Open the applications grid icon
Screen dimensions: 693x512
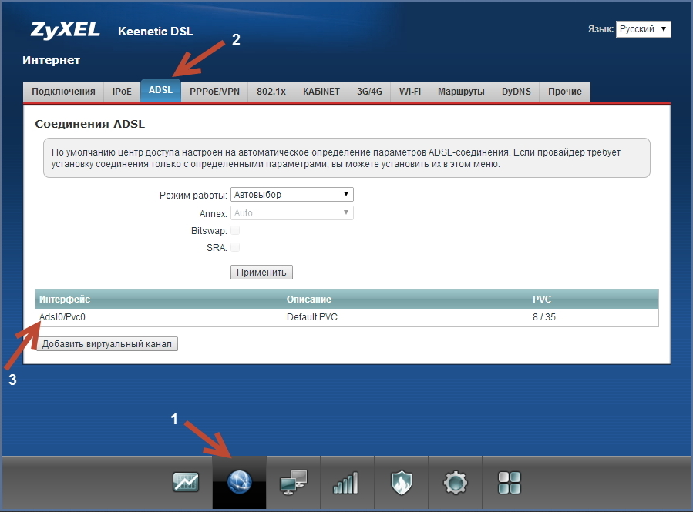click(509, 483)
